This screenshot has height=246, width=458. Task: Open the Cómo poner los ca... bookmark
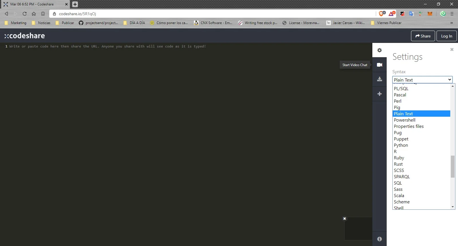tap(169, 23)
